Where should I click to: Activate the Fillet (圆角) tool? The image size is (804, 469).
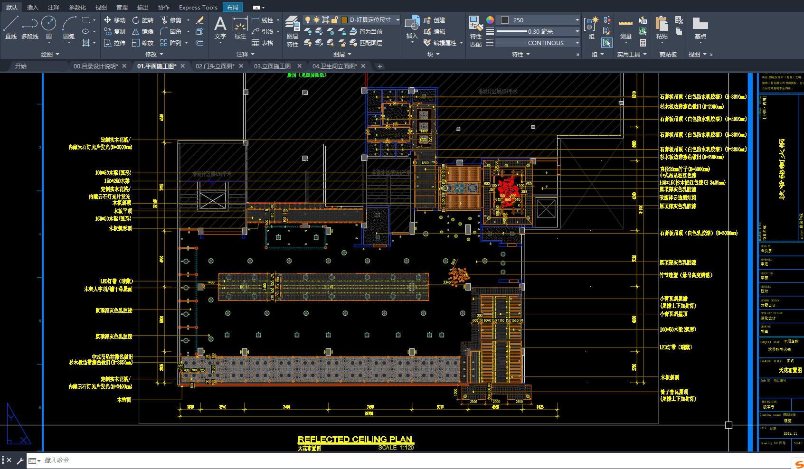click(x=171, y=31)
